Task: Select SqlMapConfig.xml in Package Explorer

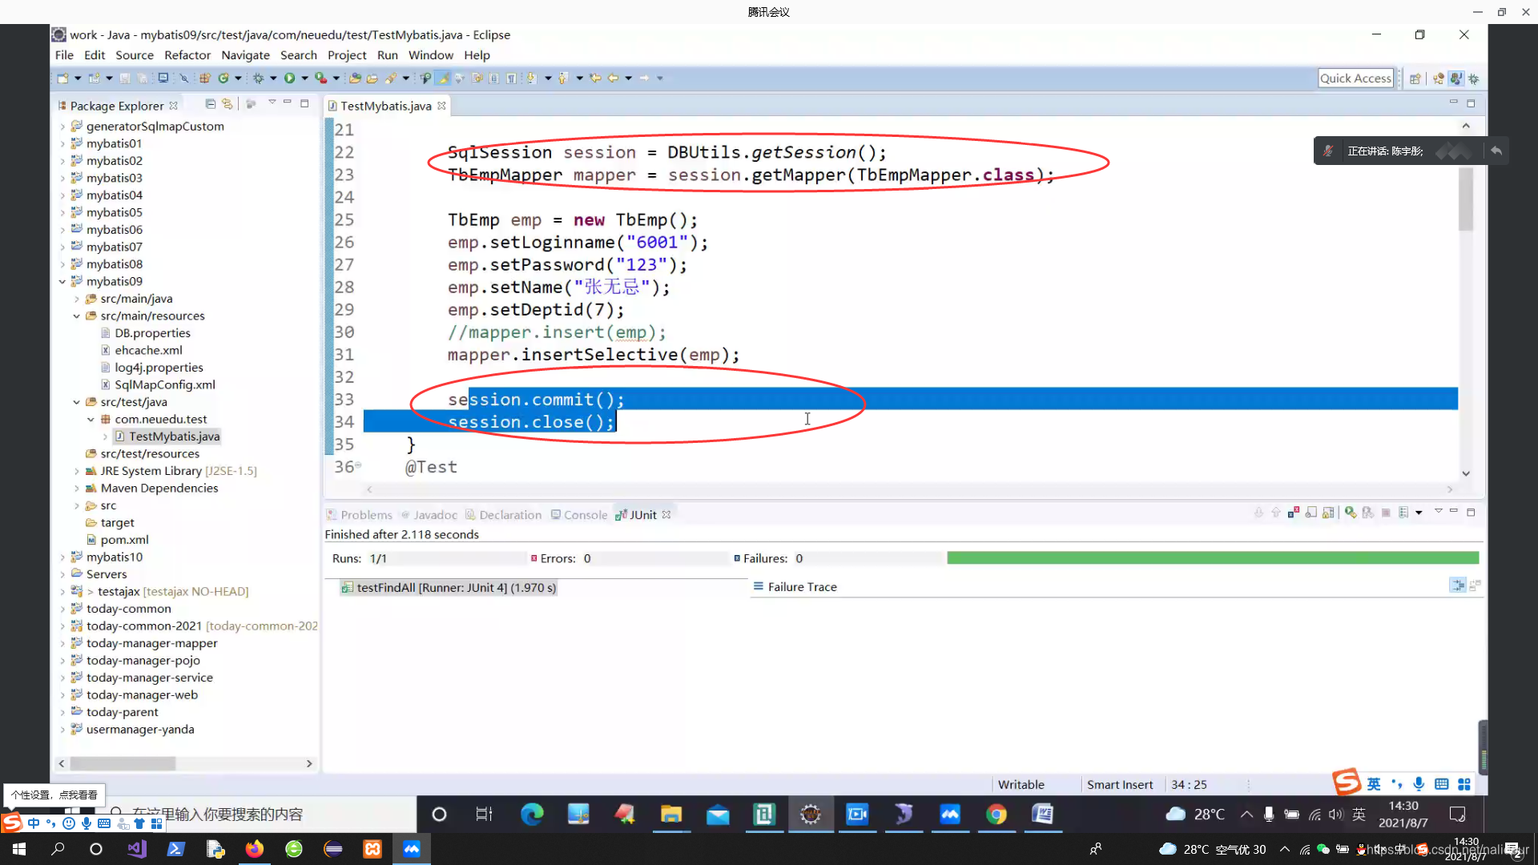Action: tap(164, 385)
